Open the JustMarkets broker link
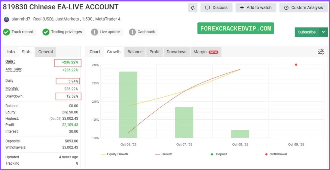330x170 pixels. [x=67, y=19]
